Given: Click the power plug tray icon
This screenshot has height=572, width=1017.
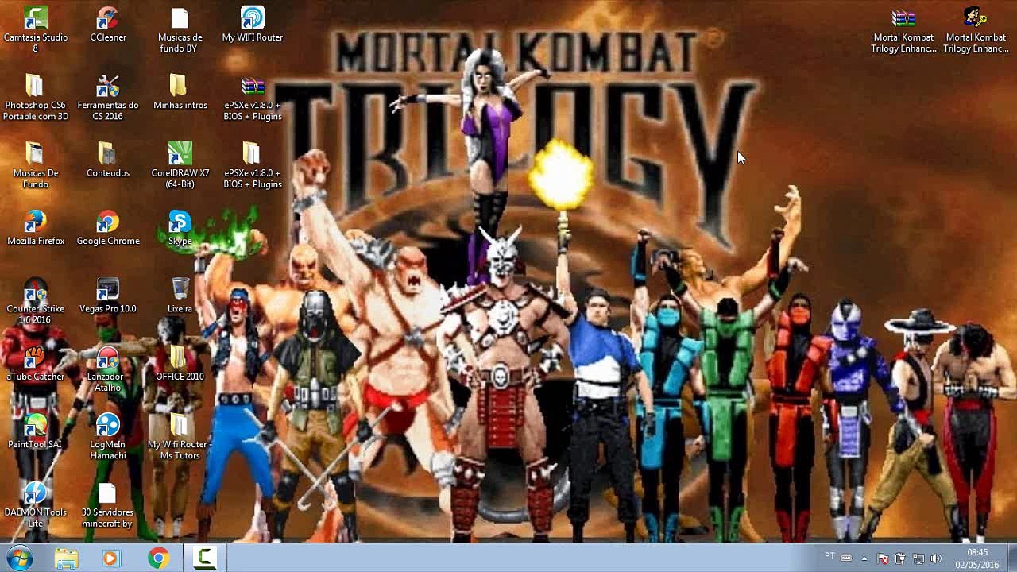Looking at the screenshot, I should pyautogui.click(x=900, y=558).
